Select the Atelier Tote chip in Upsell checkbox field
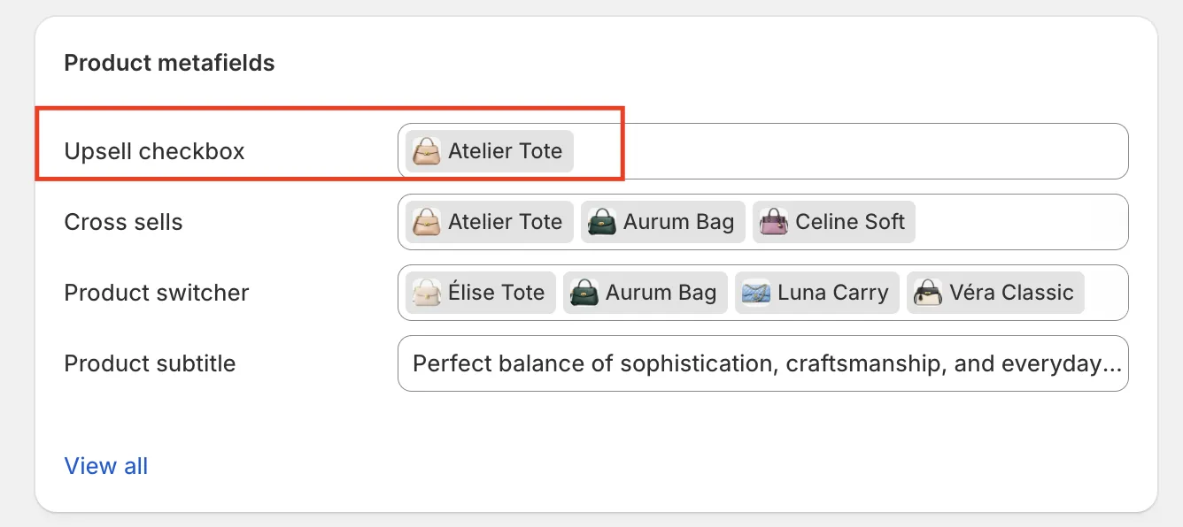 [487, 151]
